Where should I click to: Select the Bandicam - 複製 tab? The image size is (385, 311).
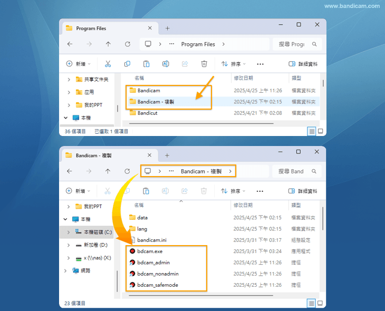(110, 155)
